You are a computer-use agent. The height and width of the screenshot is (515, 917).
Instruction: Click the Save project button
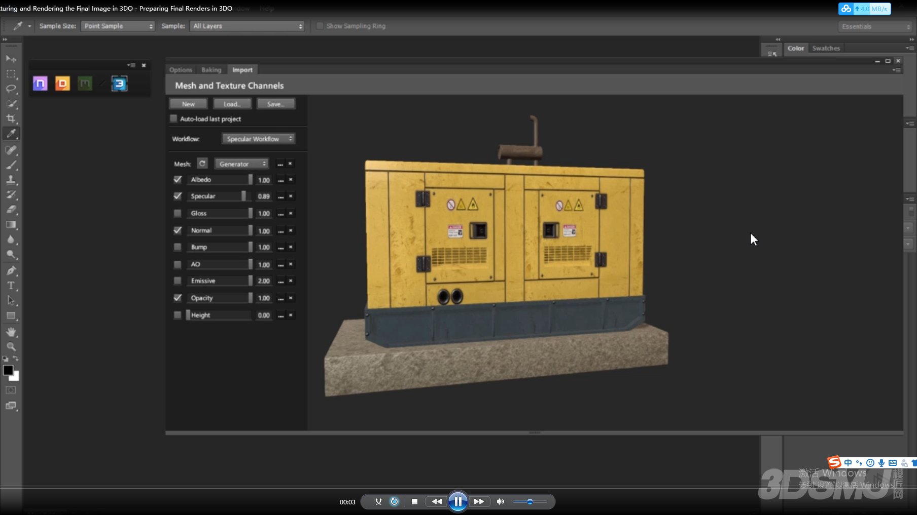tap(275, 104)
